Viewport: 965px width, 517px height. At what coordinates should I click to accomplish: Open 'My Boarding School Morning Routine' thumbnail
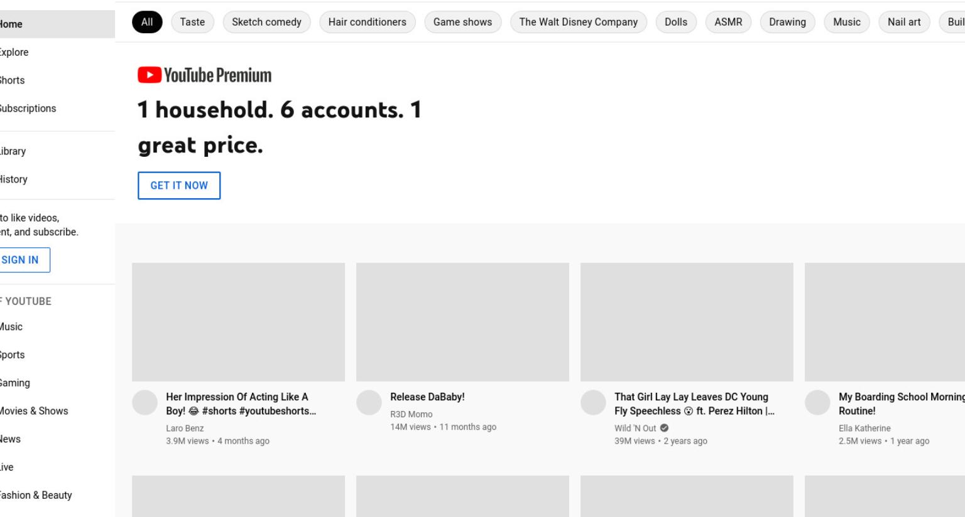coord(885,322)
